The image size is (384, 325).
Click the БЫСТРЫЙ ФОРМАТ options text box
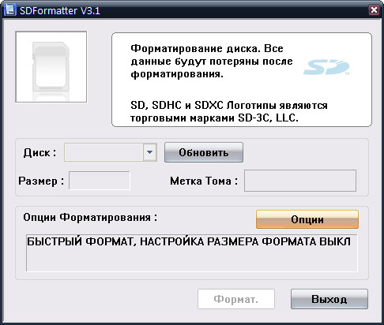[x=191, y=253]
